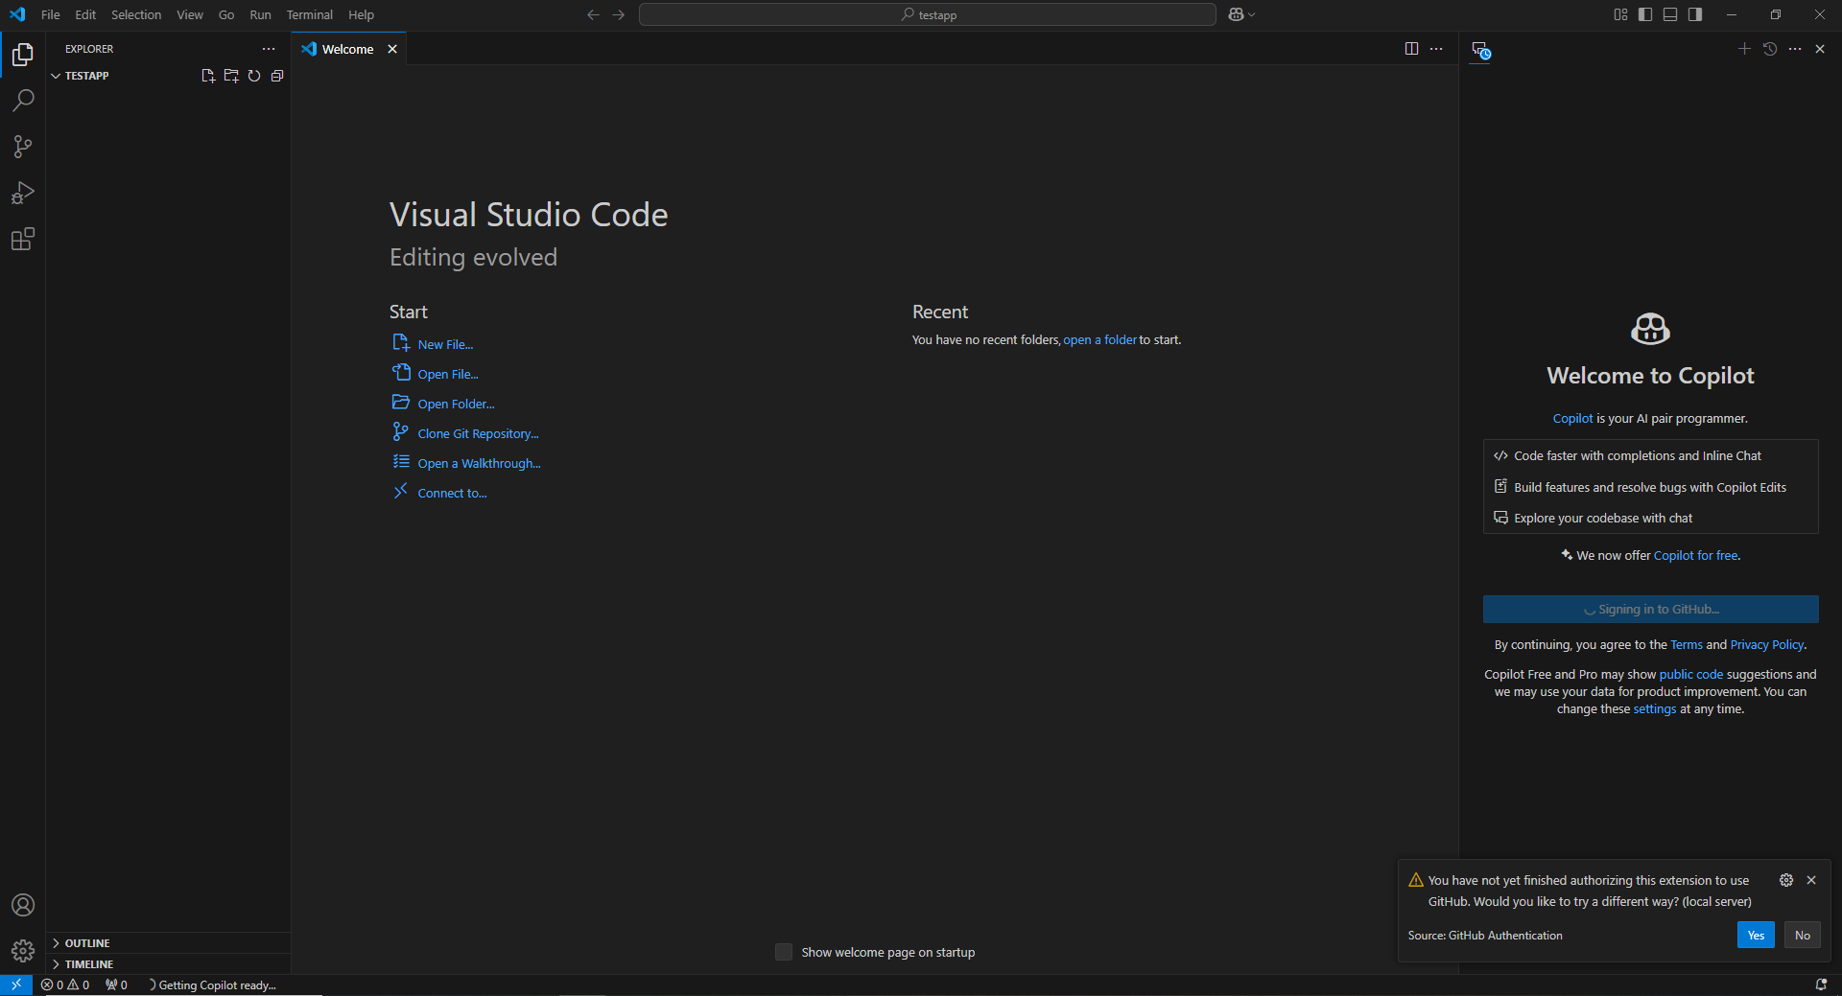The width and height of the screenshot is (1842, 996).
Task: Click the Connect to... link
Action: click(452, 493)
